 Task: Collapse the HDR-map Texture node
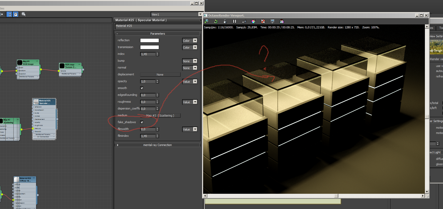(80, 64)
